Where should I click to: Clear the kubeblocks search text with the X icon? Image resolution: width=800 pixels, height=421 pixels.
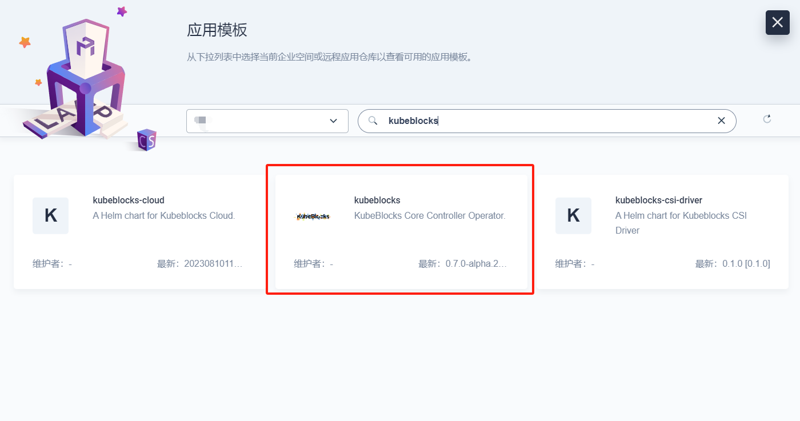click(721, 121)
